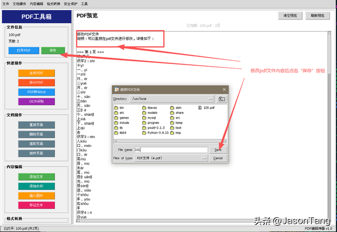337x232 pixels.
Task: Click the dialog file list horizontal scrollbar
Action: pos(170,141)
